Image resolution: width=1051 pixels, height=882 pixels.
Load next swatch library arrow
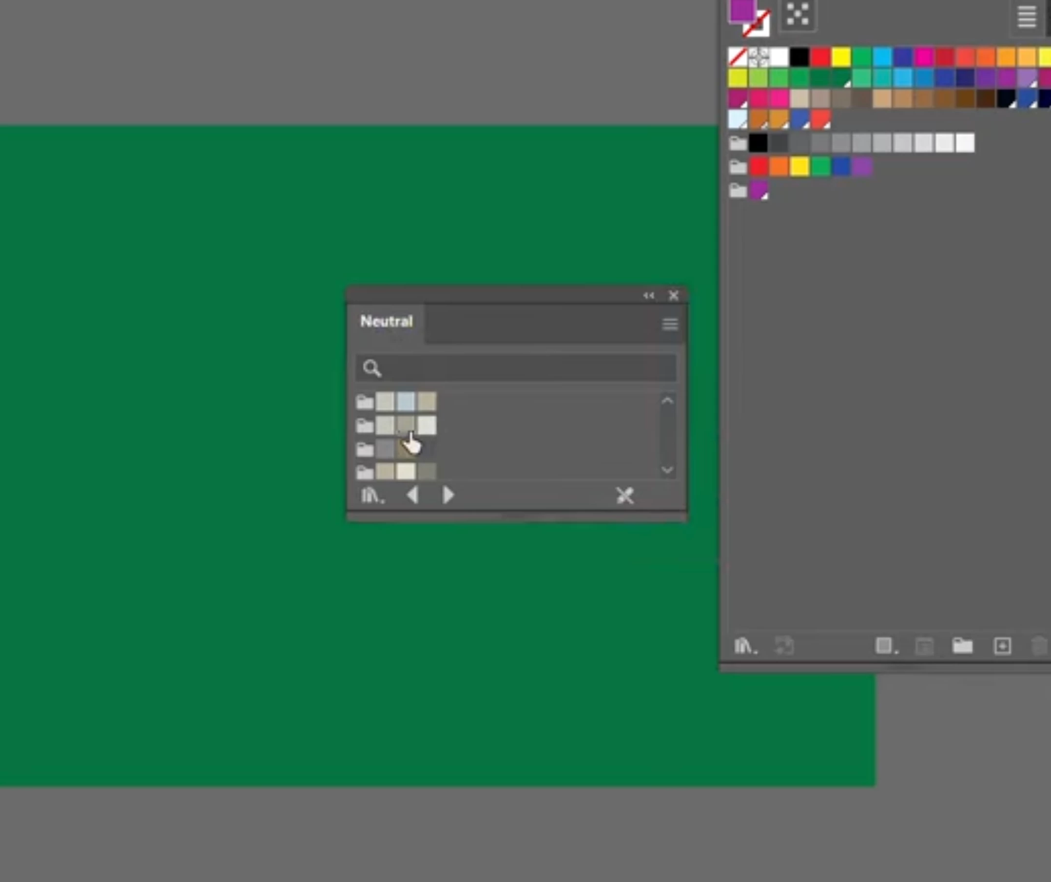[x=448, y=495]
